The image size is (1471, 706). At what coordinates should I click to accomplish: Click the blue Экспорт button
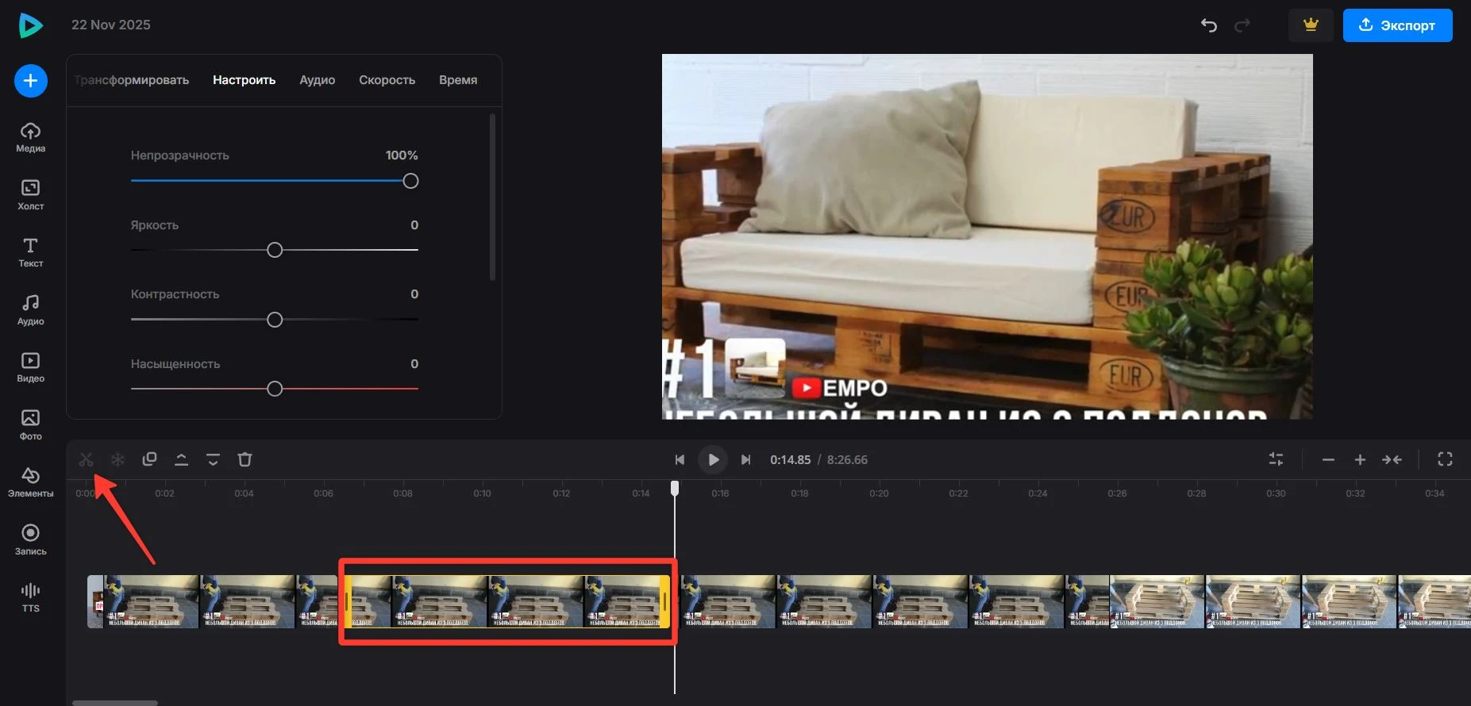click(x=1397, y=25)
